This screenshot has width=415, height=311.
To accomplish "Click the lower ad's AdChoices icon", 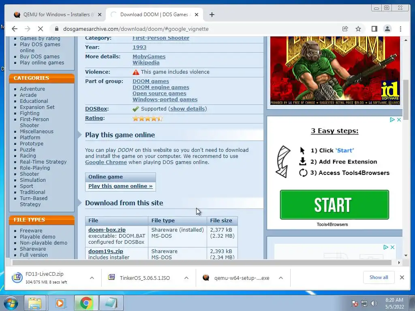I will [x=386, y=247].
